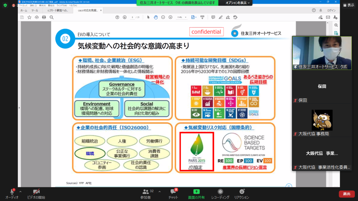This screenshot has width=358, height=201.
Task: Open the stamp tool icon
Action: pyautogui.click(x=235, y=17)
